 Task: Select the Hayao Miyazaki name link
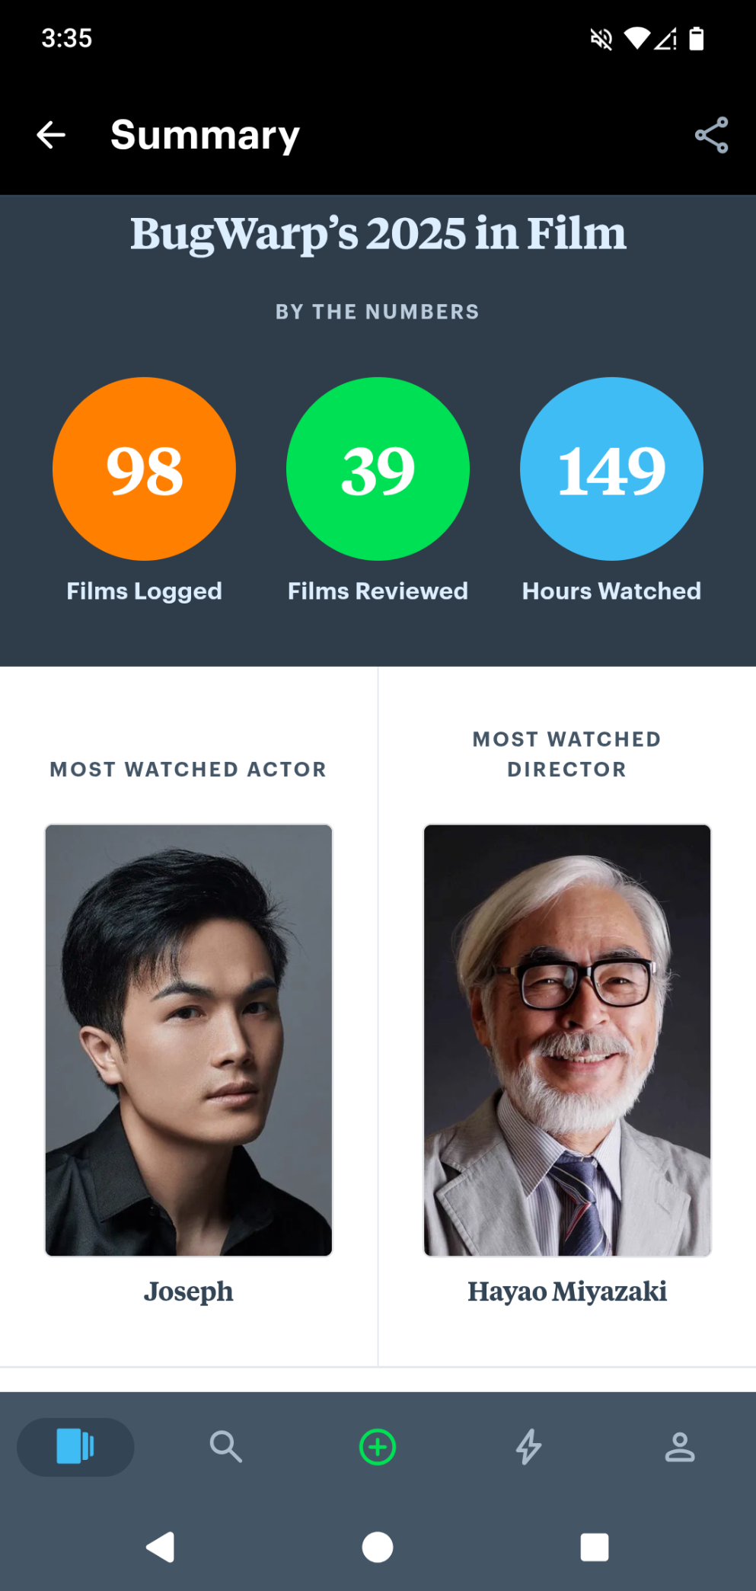567,1292
